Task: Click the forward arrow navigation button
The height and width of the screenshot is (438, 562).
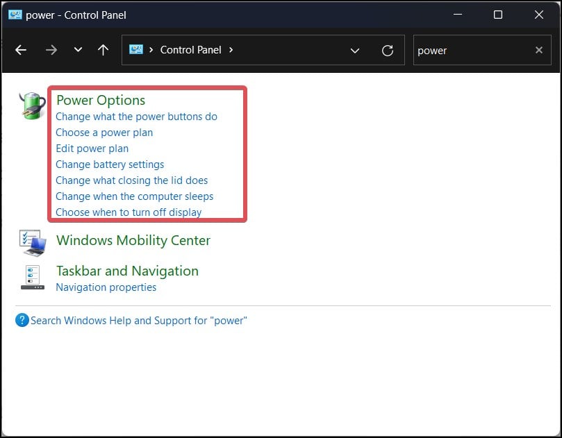Action: pyautogui.click(x=51, y=50)
